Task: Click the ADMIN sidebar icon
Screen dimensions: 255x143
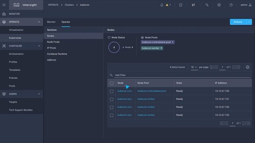Action: click(4, 94)
